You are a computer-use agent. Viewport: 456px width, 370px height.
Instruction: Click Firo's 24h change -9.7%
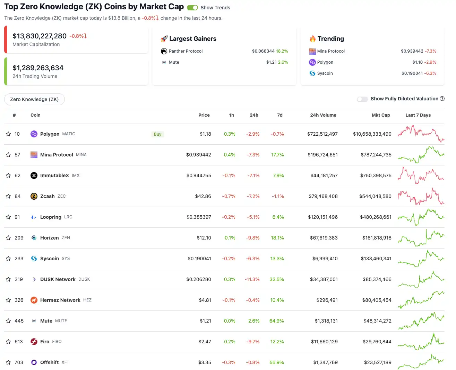253,342
